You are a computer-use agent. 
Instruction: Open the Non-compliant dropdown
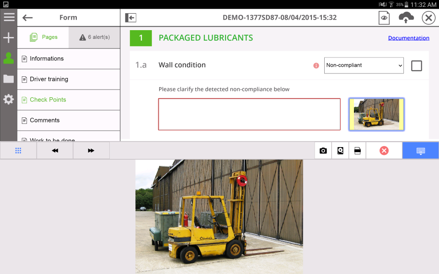(364, 65)
